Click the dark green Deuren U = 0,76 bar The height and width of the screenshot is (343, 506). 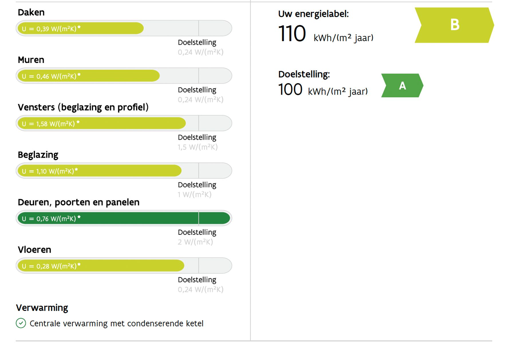[124, 218]
